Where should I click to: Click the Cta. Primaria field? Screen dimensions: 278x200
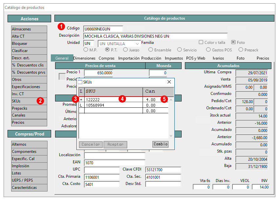click(x=102, y=177)
